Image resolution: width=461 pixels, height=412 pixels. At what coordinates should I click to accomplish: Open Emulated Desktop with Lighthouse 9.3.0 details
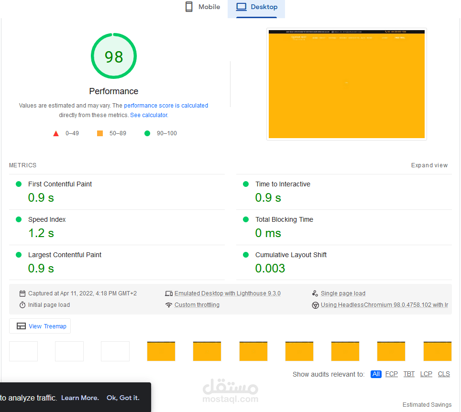(x=227, y=293)
